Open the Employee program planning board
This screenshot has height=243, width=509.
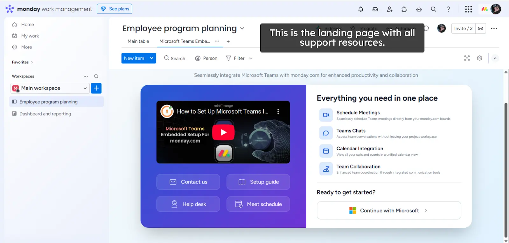pyautogui.click(x=56, y=102)
